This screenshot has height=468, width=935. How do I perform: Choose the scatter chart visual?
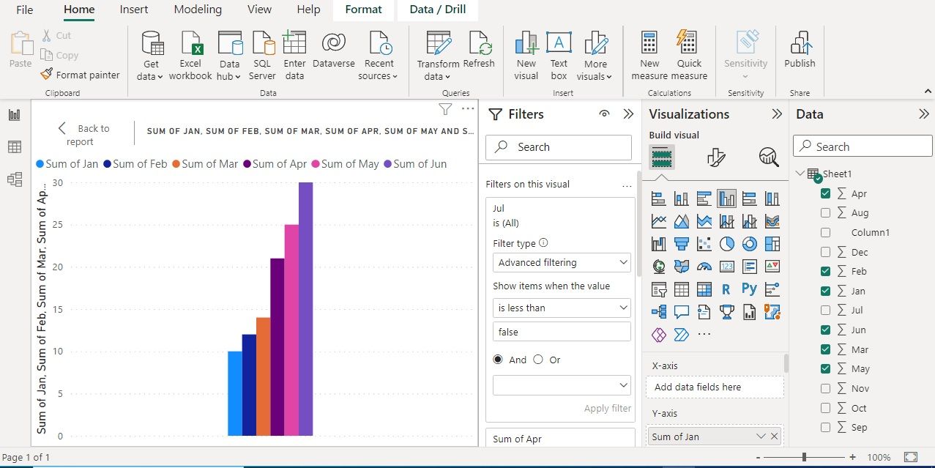click(704, 243)
